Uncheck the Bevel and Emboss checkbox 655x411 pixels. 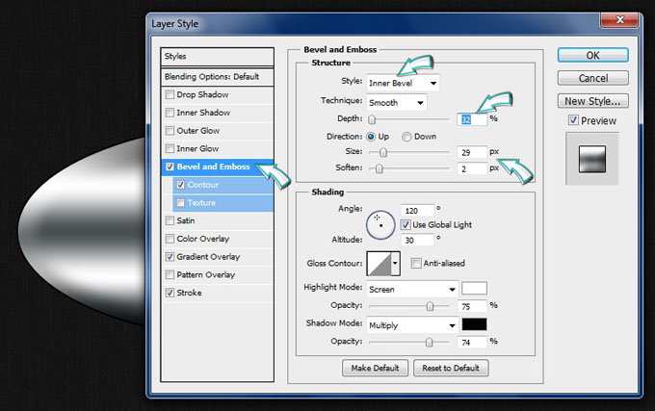[x=170, y=167]
